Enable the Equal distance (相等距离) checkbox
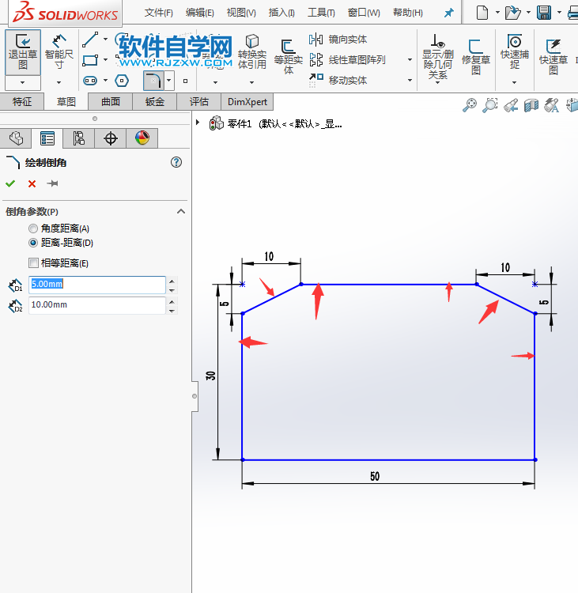 click(33, 263)
